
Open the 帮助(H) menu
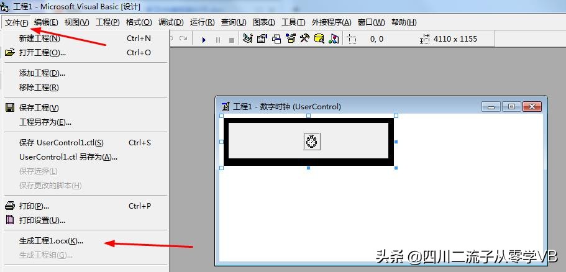coord(404,22)
